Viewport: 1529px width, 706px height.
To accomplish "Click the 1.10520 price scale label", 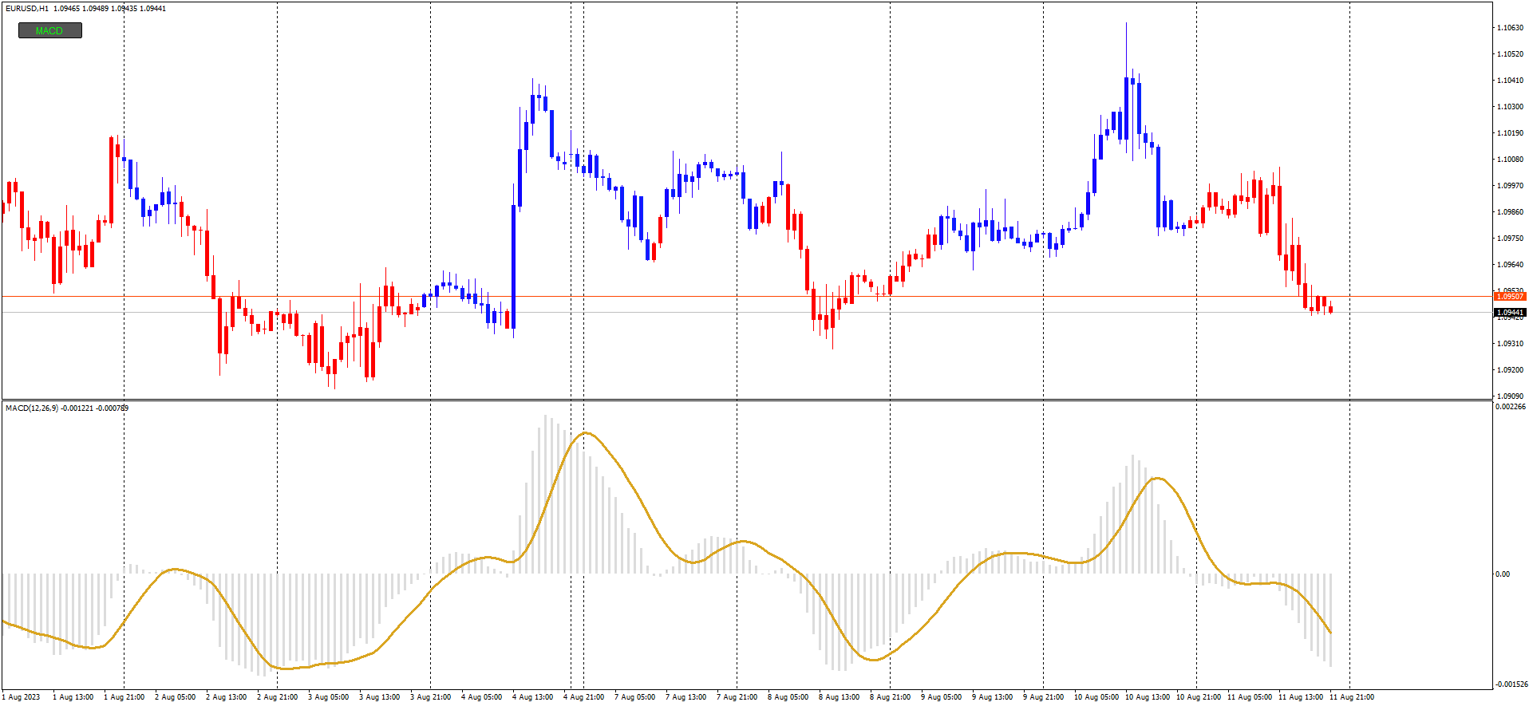I will tap(1510, 54).
